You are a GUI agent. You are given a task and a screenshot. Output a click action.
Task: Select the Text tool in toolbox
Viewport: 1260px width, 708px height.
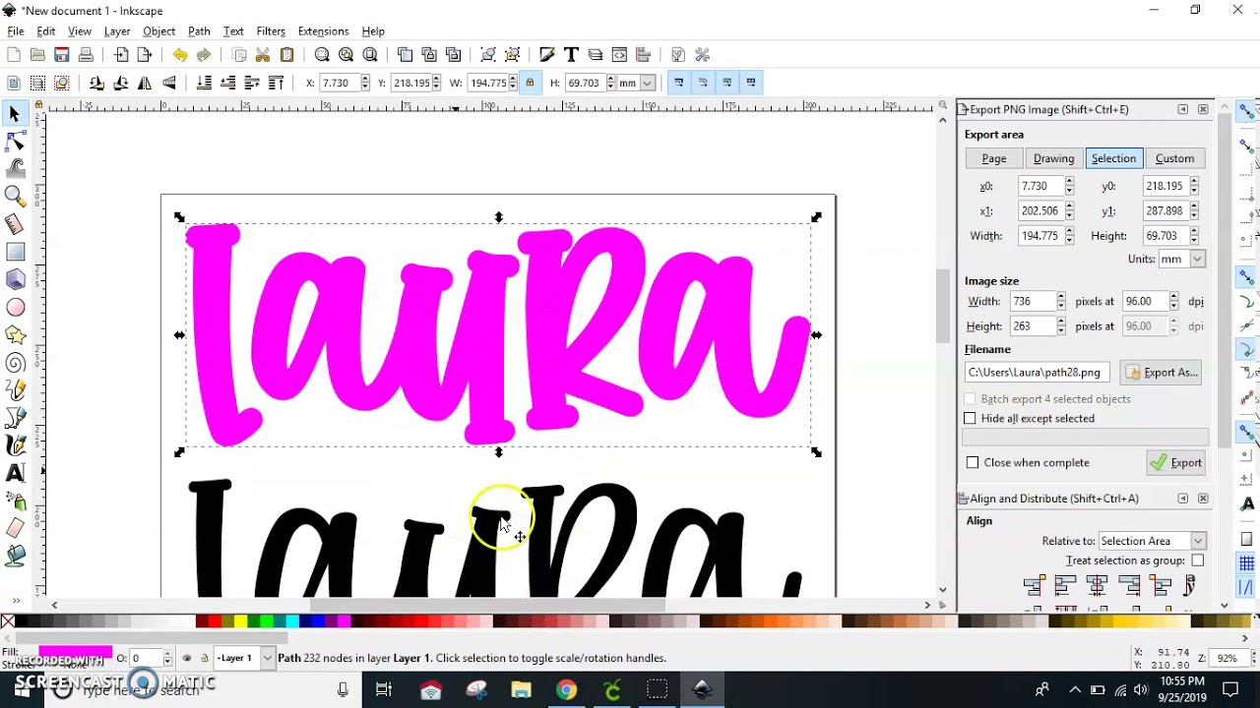(x=15, y=474)
